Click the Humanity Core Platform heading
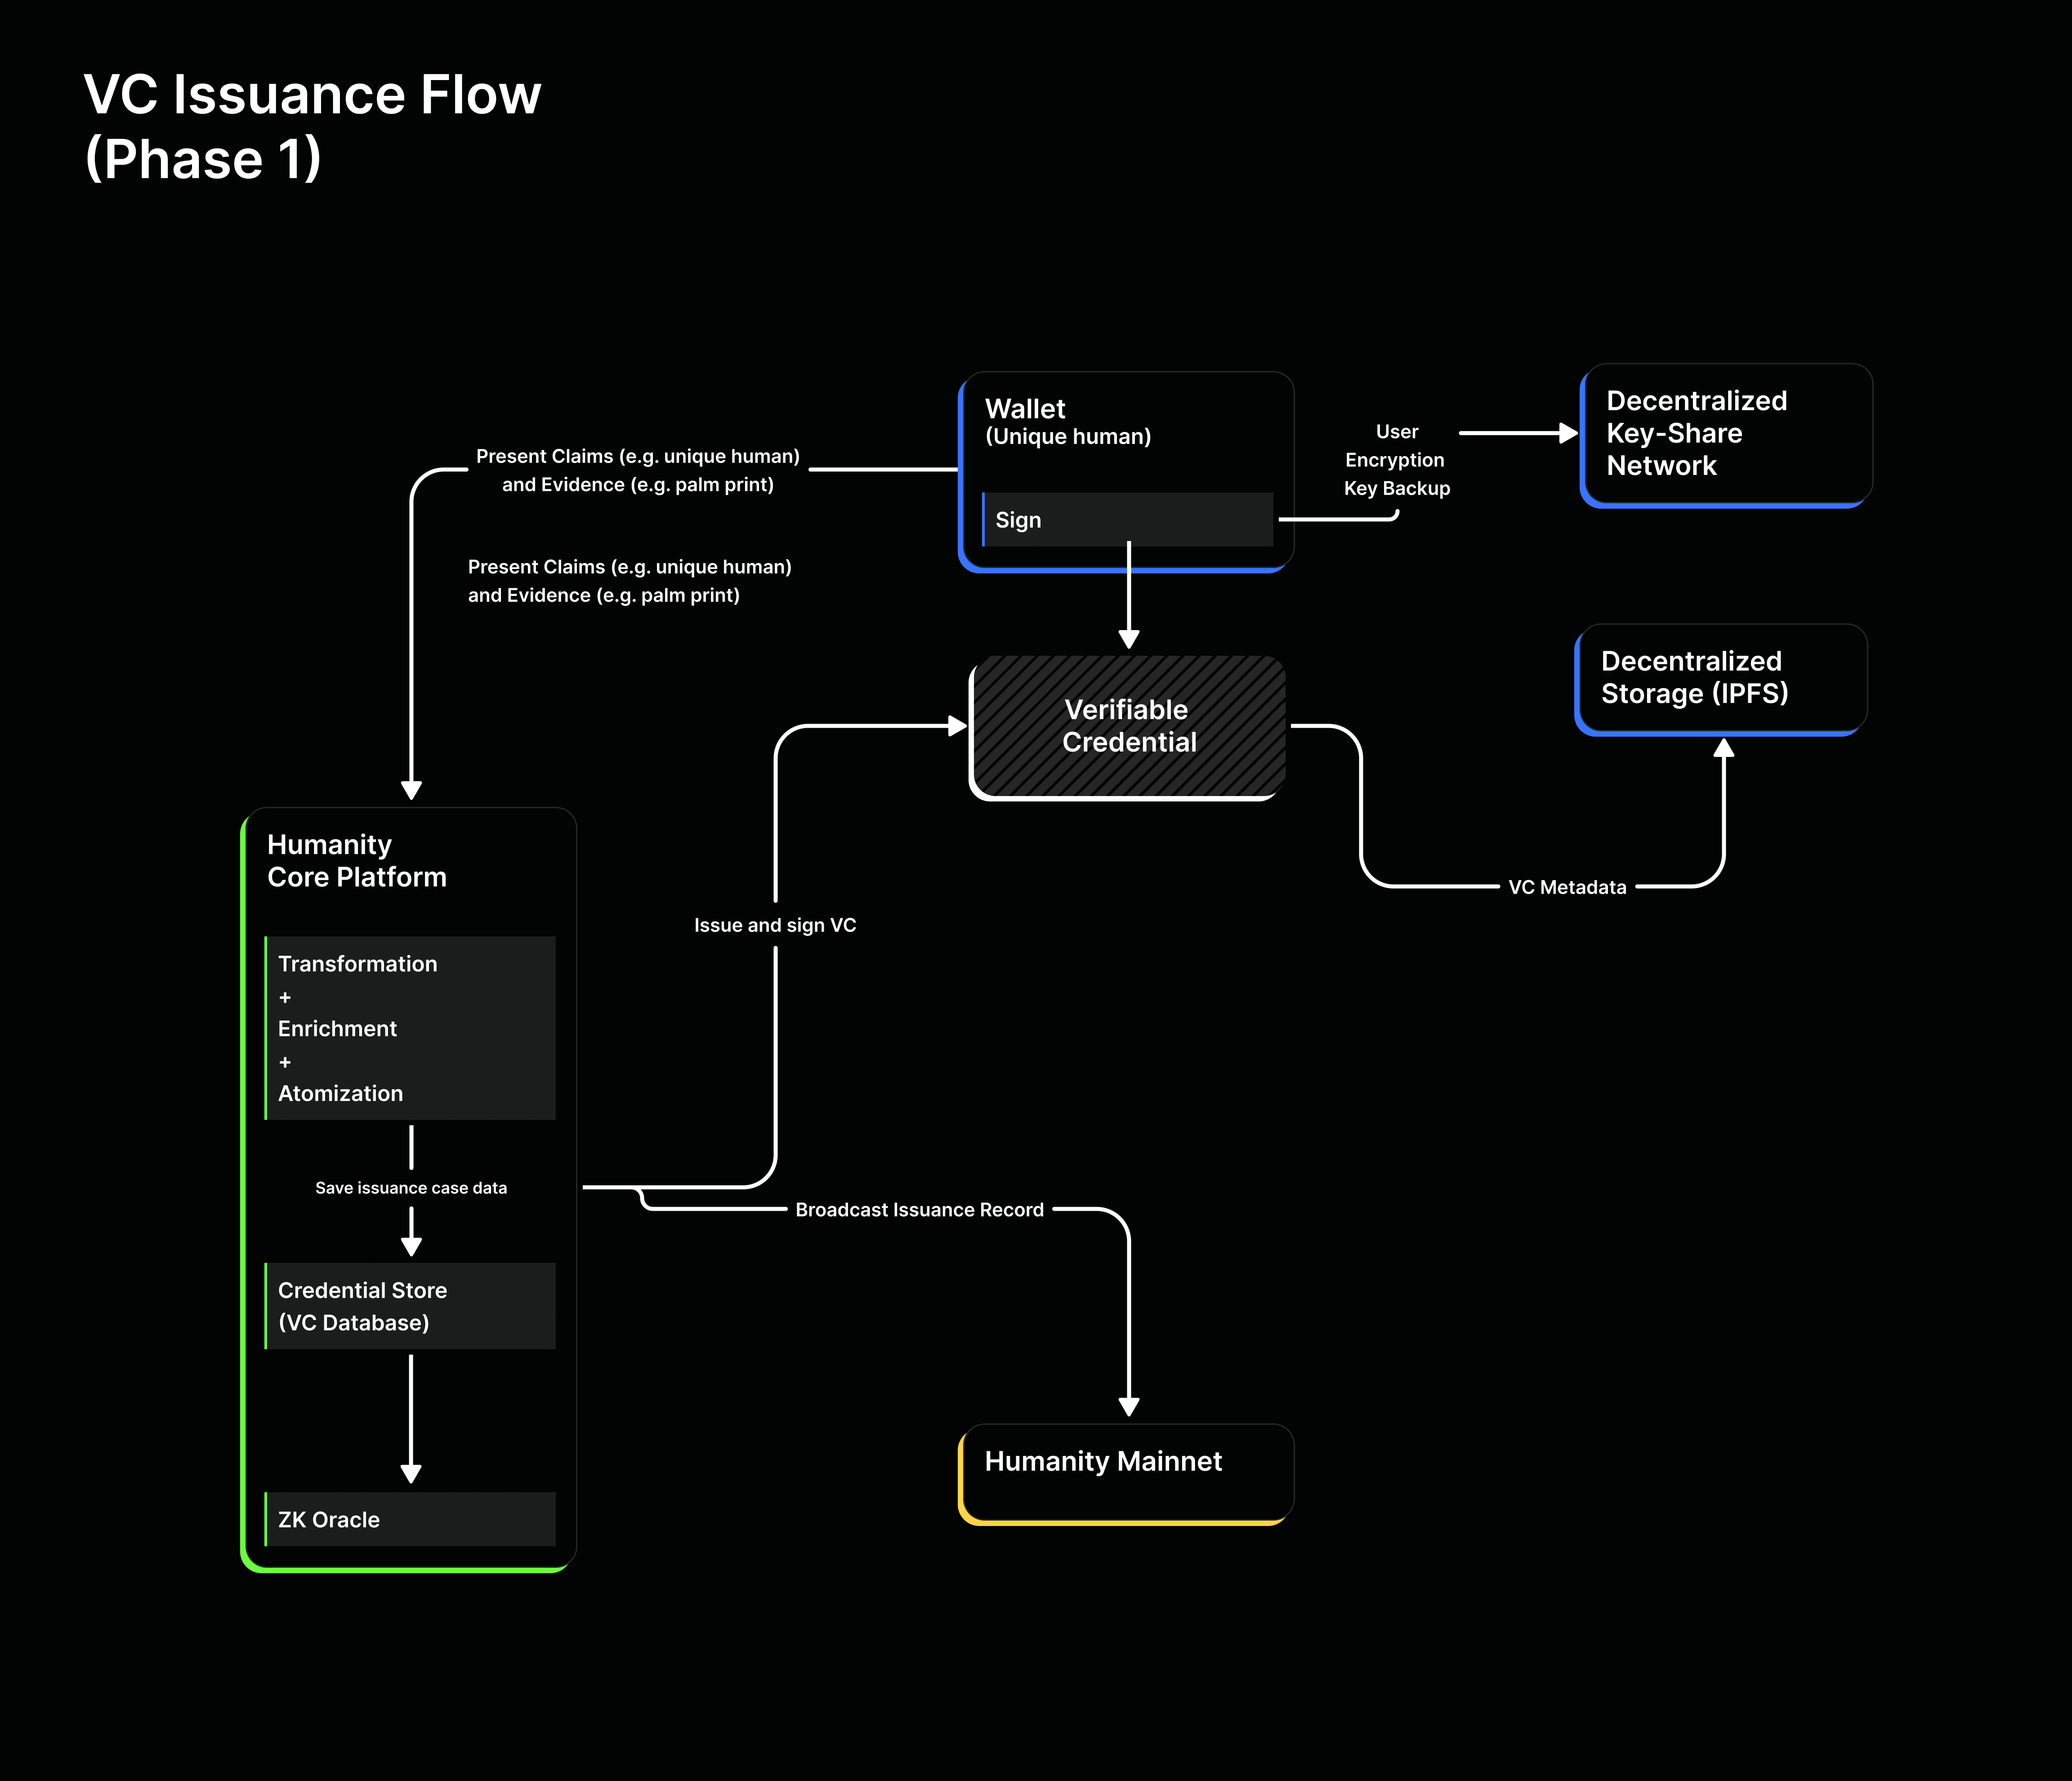 [x=356, y=860]
